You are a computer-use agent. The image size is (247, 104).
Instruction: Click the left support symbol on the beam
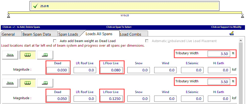pos(9,15)
